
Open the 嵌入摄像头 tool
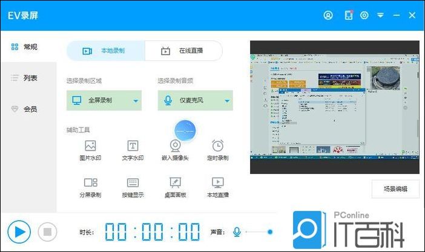[175, 150]
